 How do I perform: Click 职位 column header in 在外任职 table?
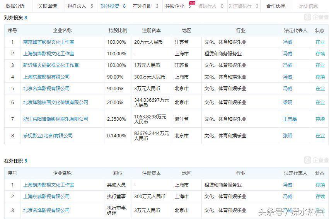pos(118,173)
